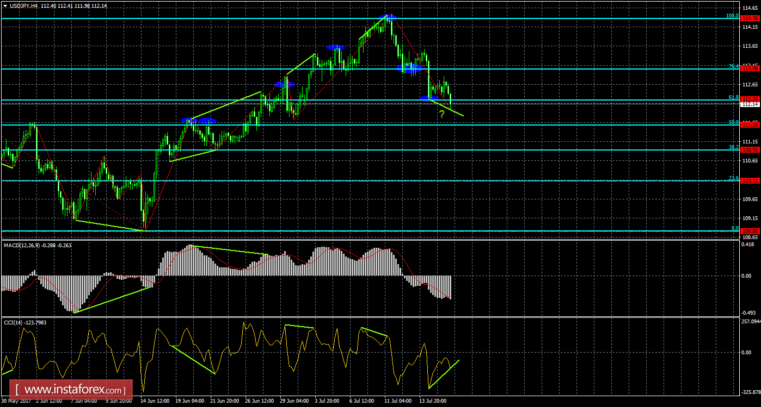Click the 114.65 price axis label
The width and height of the screenshot is (761, 407).
pos(750,8)
